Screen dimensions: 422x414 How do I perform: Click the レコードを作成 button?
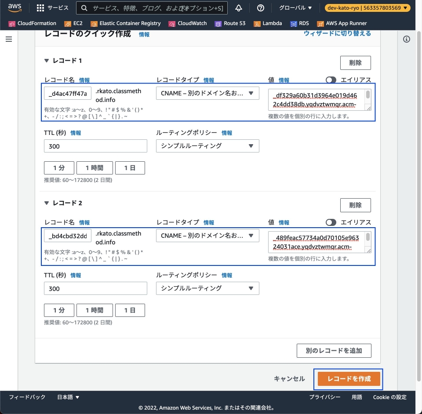[348, 378]
